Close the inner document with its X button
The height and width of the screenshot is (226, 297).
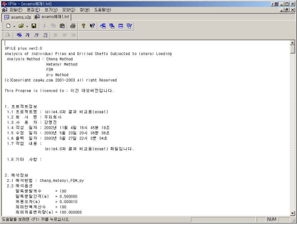point(293,10)
